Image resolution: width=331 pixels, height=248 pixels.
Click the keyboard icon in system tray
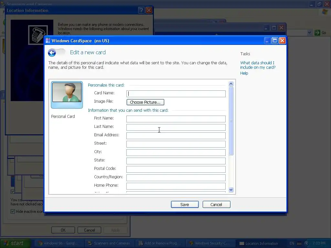tap(299, 243)
